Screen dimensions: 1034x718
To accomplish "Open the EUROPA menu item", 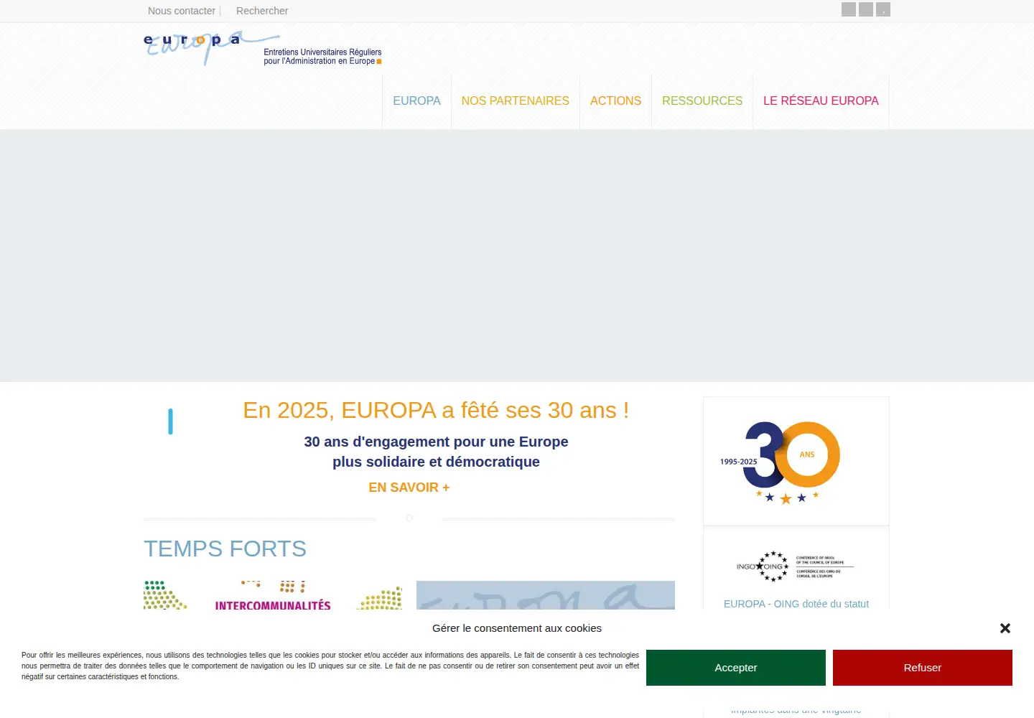I will [416, 101].
